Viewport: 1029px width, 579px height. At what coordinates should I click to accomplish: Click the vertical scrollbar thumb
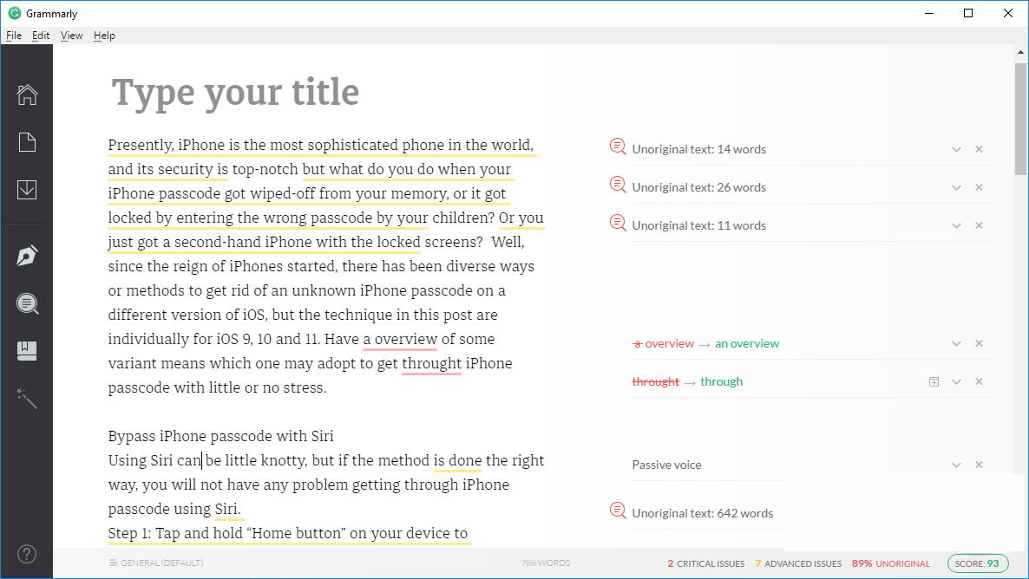tap(1019, 120)
